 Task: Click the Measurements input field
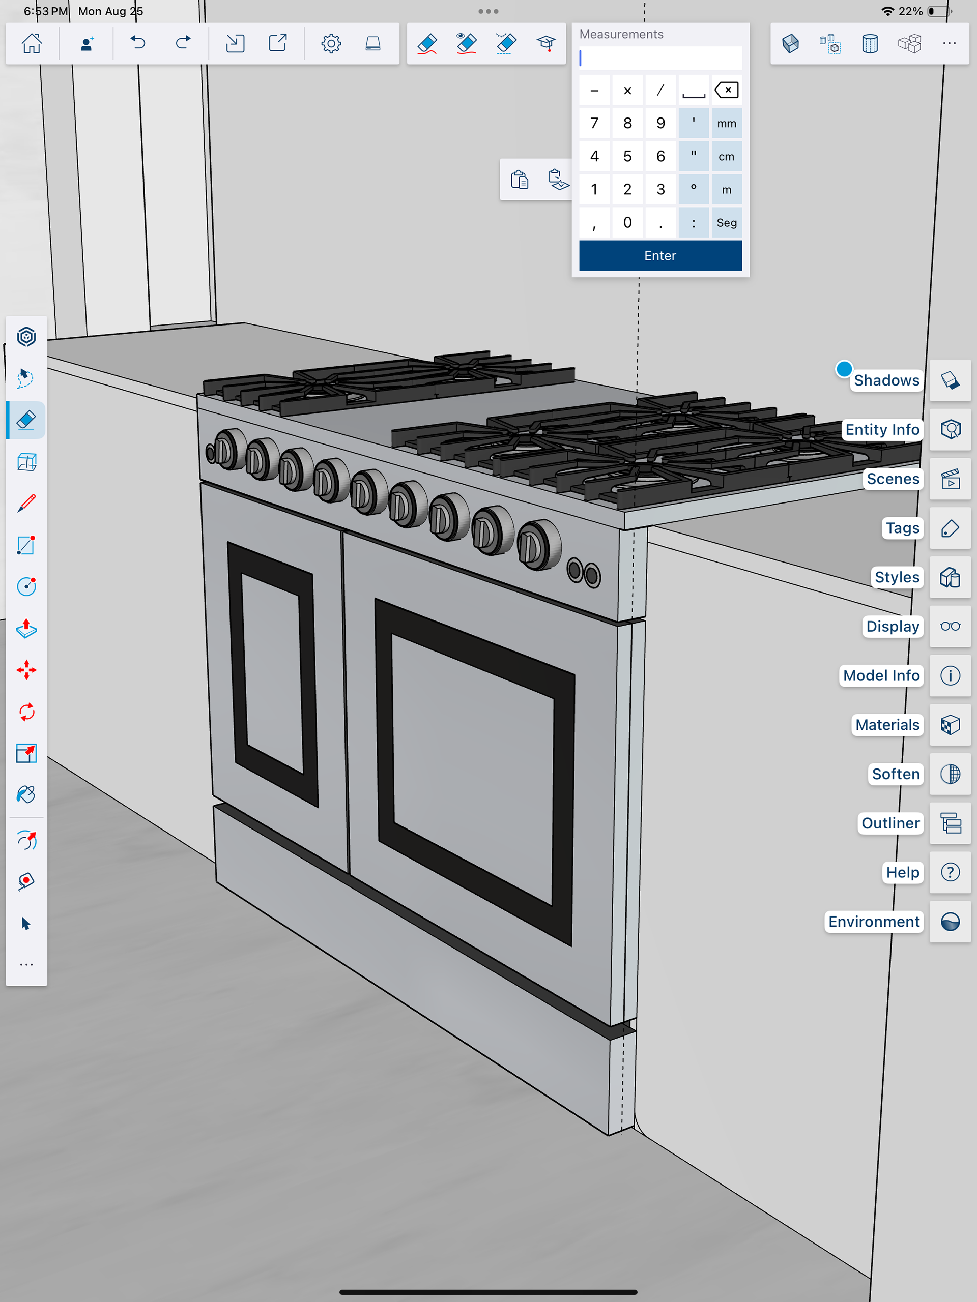click(x=660, y=58)
